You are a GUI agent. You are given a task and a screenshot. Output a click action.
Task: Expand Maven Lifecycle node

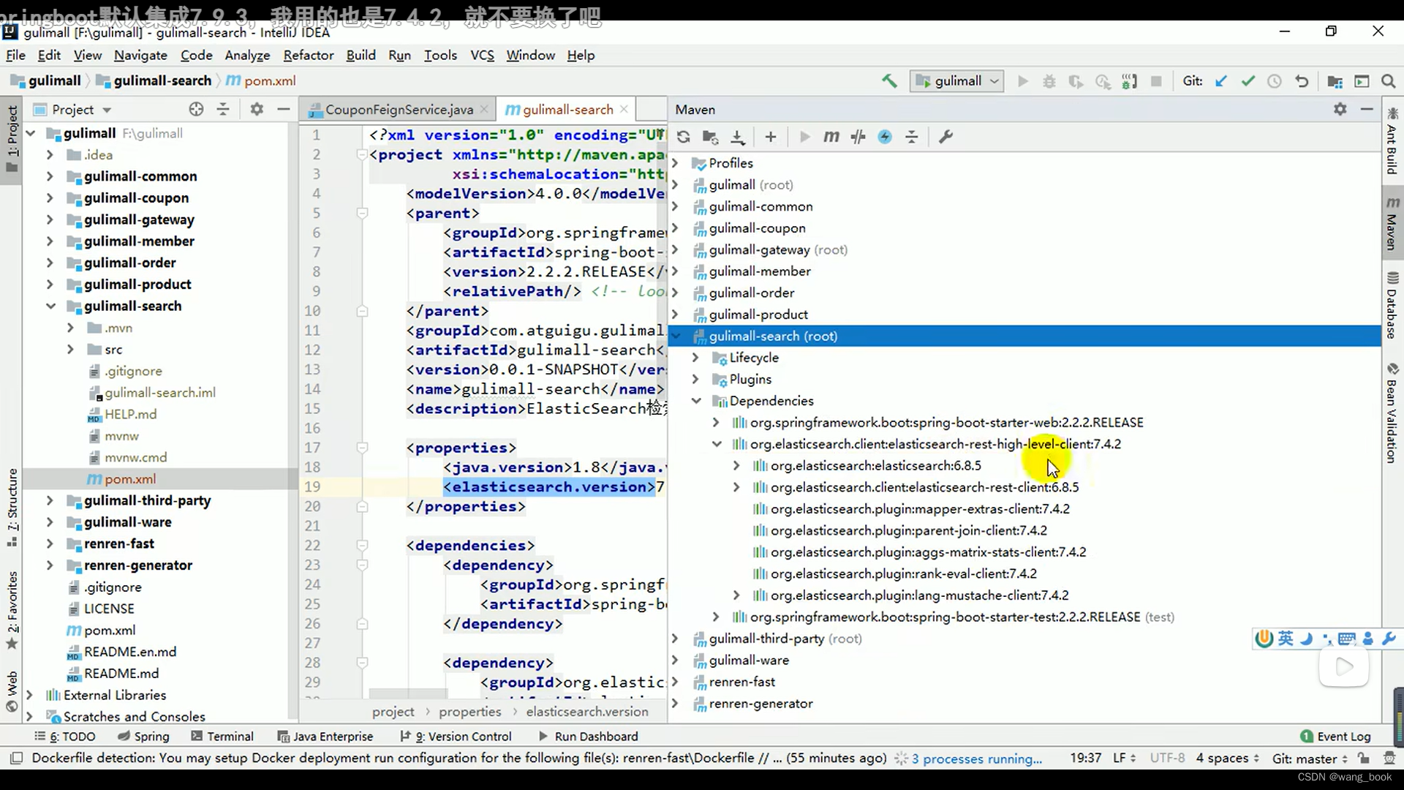click(695, 358)
